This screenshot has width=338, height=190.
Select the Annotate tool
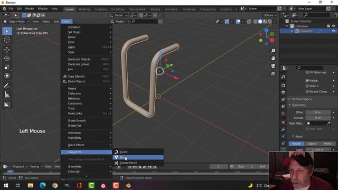click(x=7, y=85)
